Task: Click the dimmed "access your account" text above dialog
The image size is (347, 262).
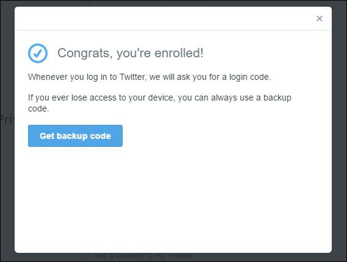Action: [x=146, y=2]
